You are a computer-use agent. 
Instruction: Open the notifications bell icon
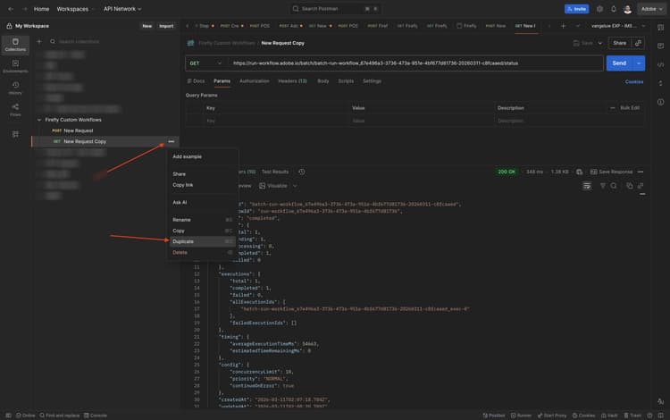614,9
